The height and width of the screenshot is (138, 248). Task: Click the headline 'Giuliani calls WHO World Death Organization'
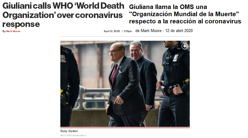[x=63, y=15]
